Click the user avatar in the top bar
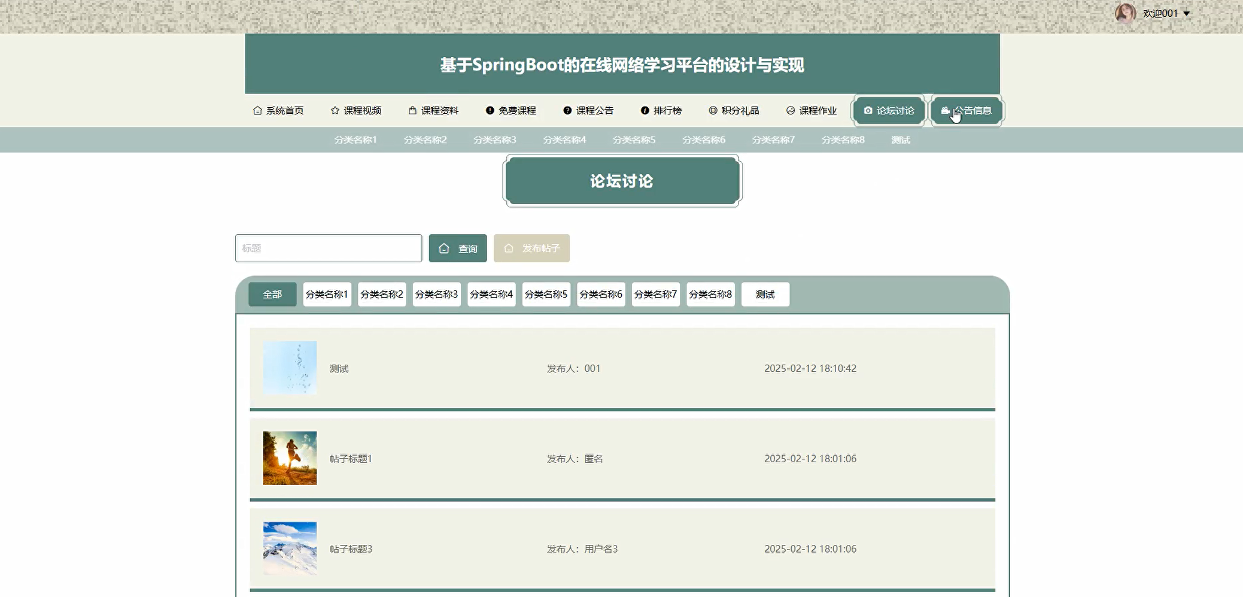Image resolution: width=1243 pixels, height=597 pixels. (1125, 13)
